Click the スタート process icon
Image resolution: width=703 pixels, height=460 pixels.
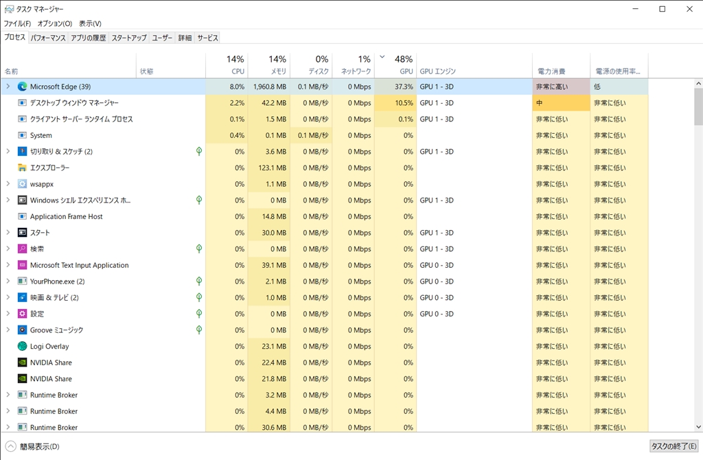tap(22, 232)
